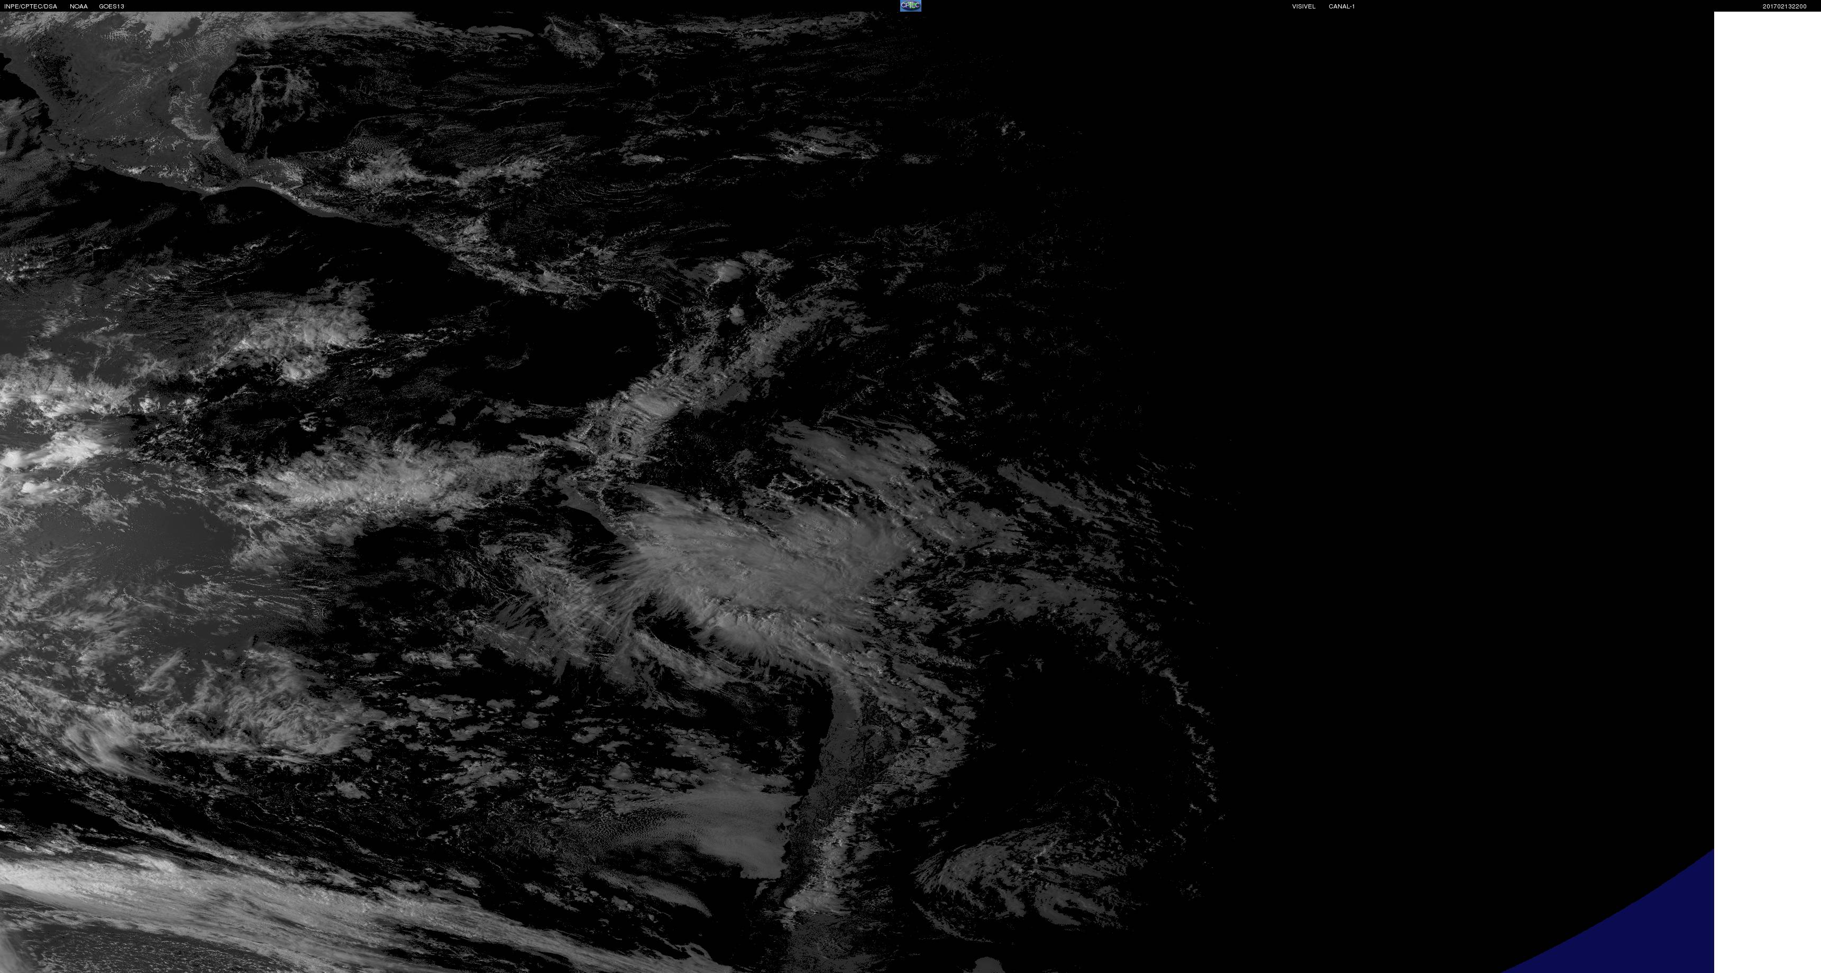Click the dark unlit night region of Earth
Image resolution: width=1821 pixels, height=973 pixels.
coord(1414,424)
